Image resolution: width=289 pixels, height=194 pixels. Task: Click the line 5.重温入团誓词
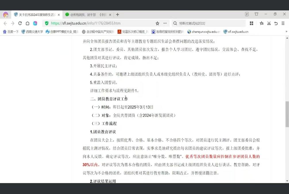pos(104,83)
